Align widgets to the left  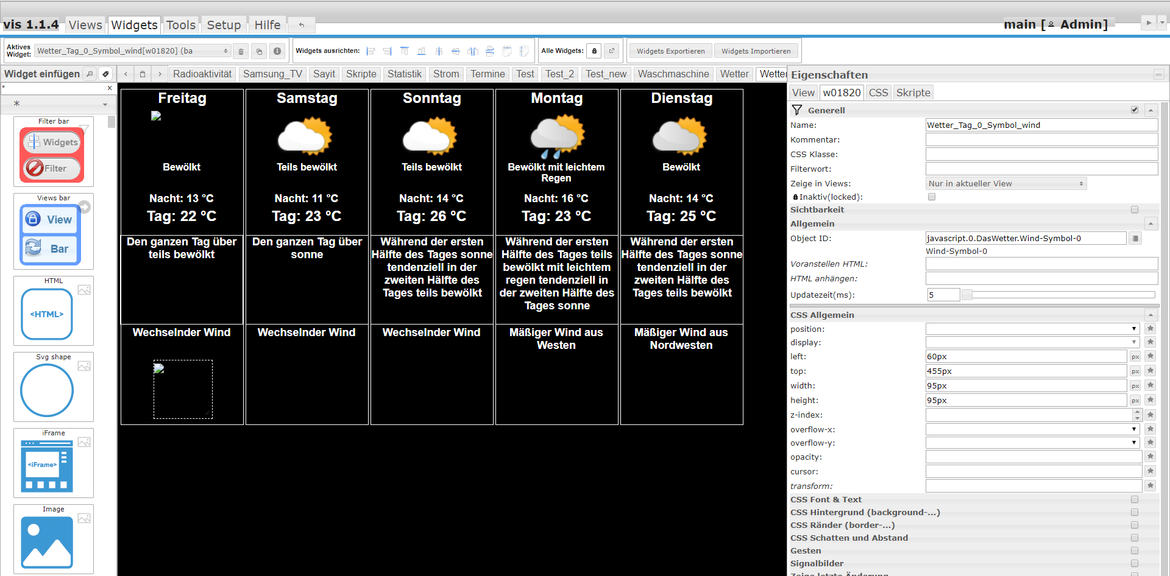click(370, 51)
